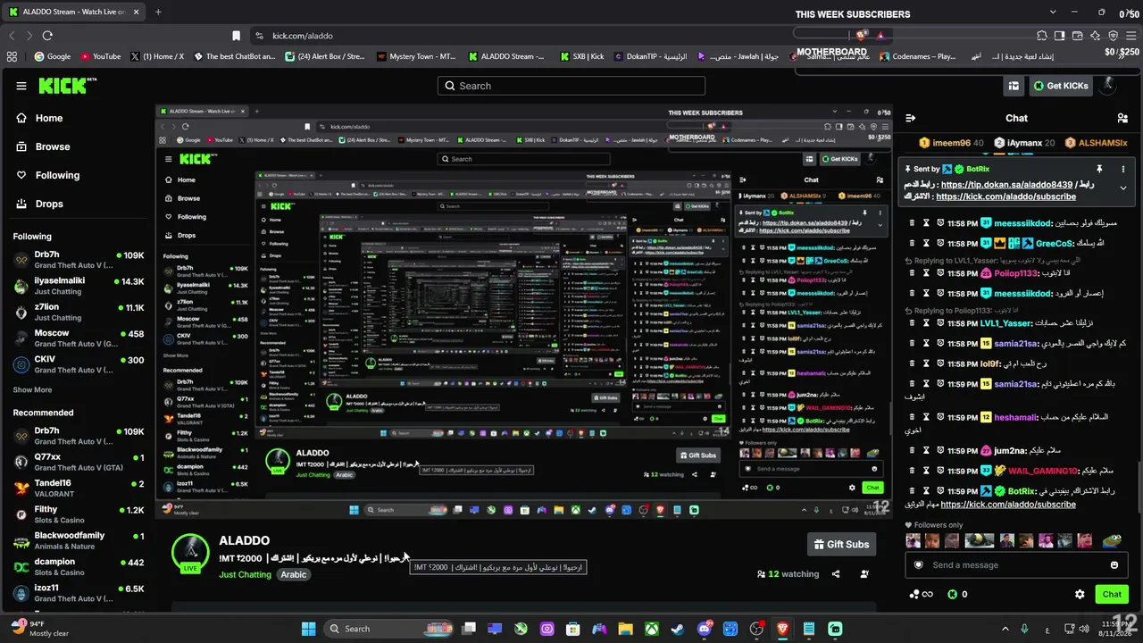This screenshot has height=643, width=1143.
Task: Open the dashboard icon beside Get KICKs
Action: point(1014,86)
